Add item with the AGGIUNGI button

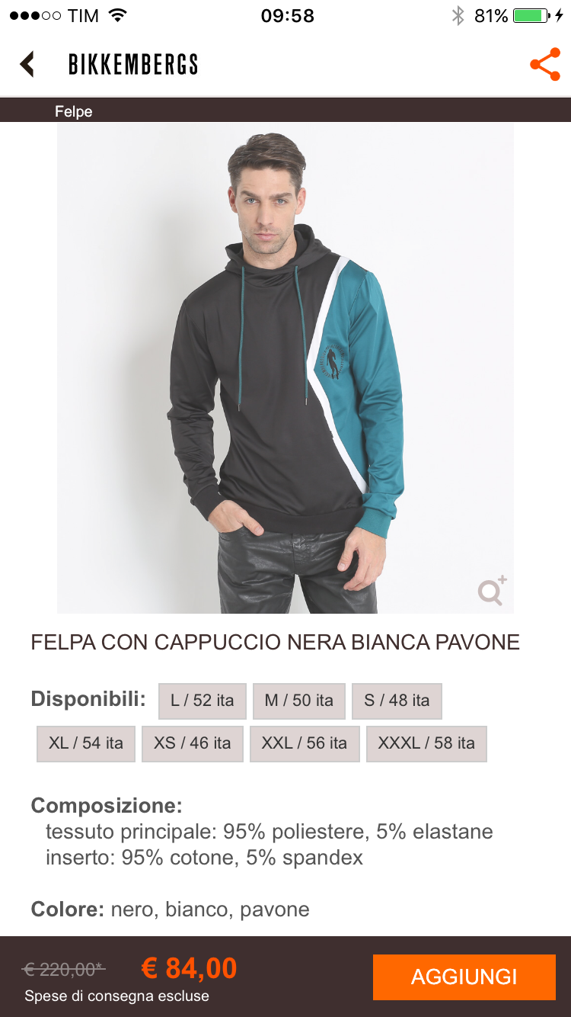pyautogui.click(x=464, y=977)
